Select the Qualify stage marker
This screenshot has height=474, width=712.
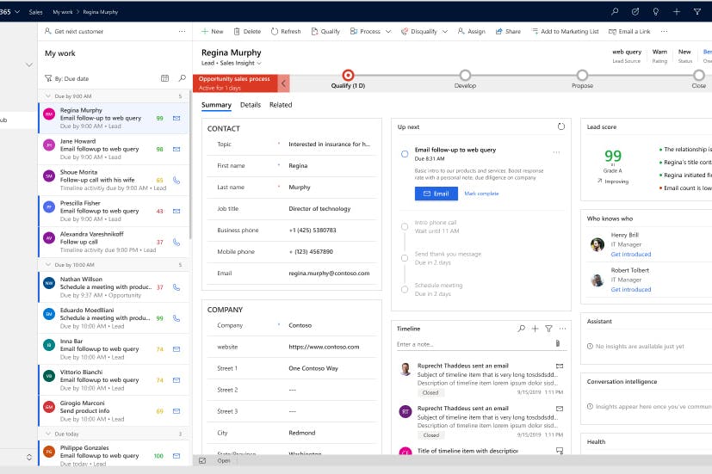point(348,76)
